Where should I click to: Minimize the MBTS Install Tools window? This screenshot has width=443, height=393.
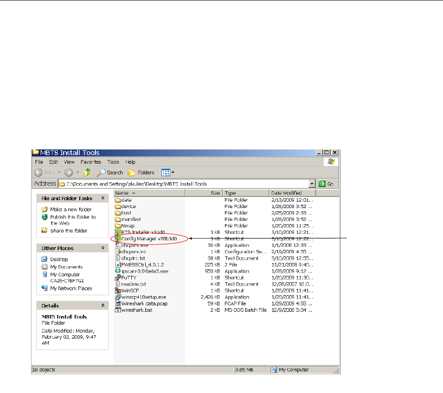(319, 152)
